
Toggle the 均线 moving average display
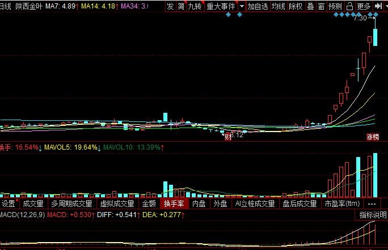278,6
